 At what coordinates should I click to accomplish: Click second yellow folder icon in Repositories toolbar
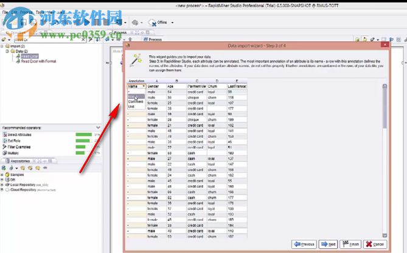click(x=30, y=168)
